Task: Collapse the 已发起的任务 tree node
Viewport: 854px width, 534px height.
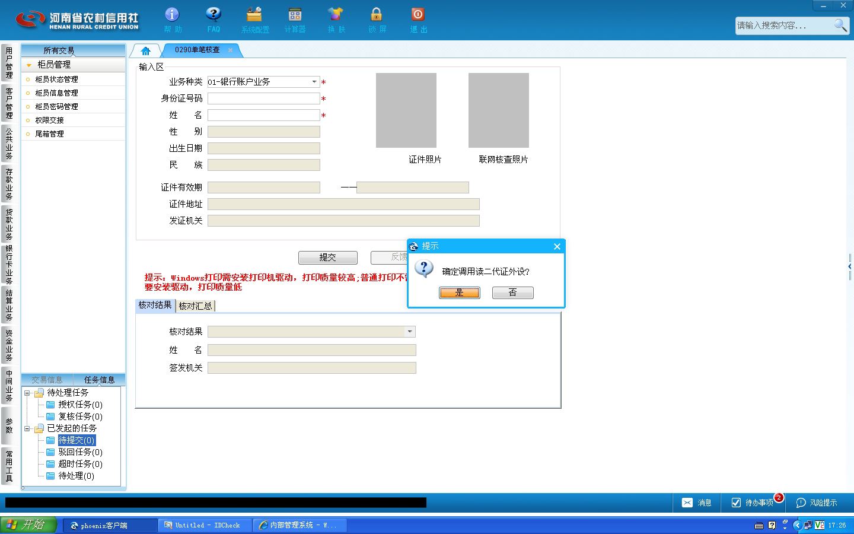Action: 27,428
